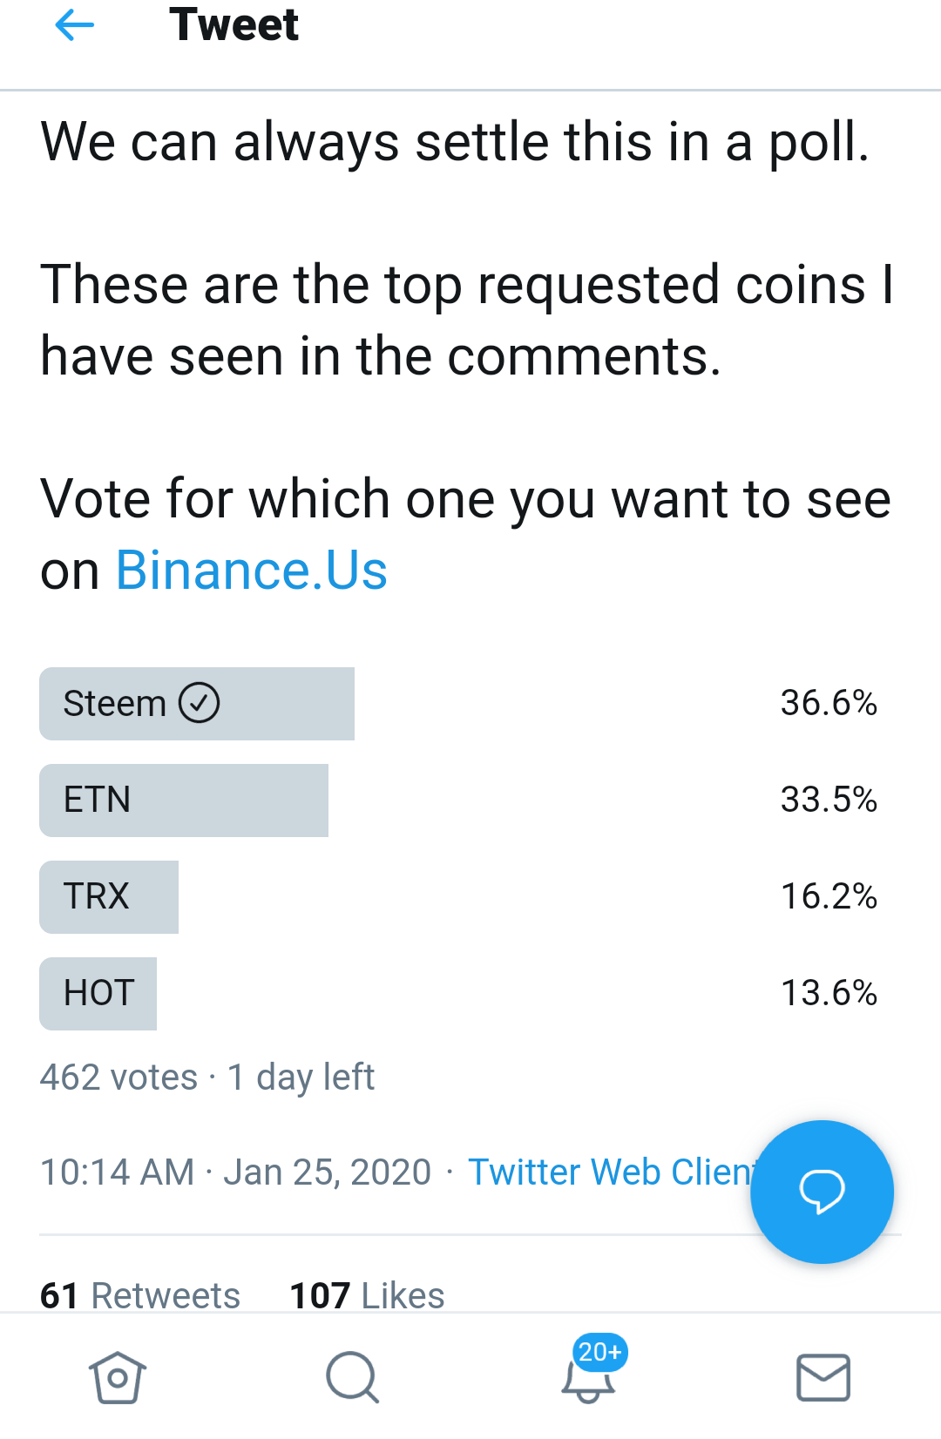Open the Home tab icon

(118, 1377)
